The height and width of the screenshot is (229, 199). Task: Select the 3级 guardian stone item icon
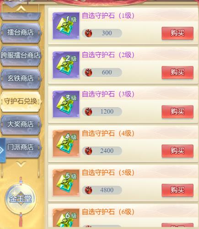(x=66, y=104)
